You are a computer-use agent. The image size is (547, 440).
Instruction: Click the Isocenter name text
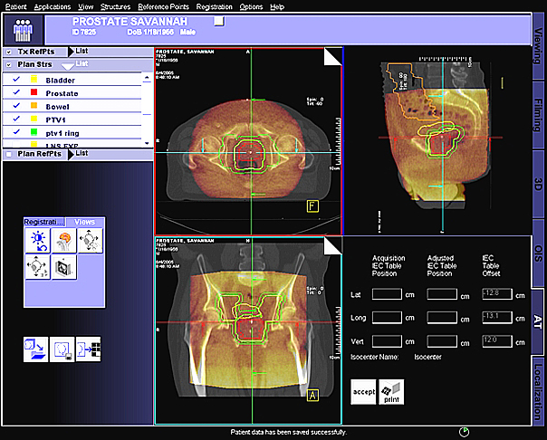(428, 357)
